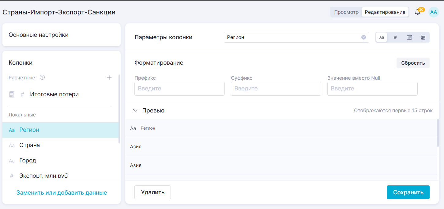
Task: Reset formatting with Сбросить button
Action: click(413, 63)
